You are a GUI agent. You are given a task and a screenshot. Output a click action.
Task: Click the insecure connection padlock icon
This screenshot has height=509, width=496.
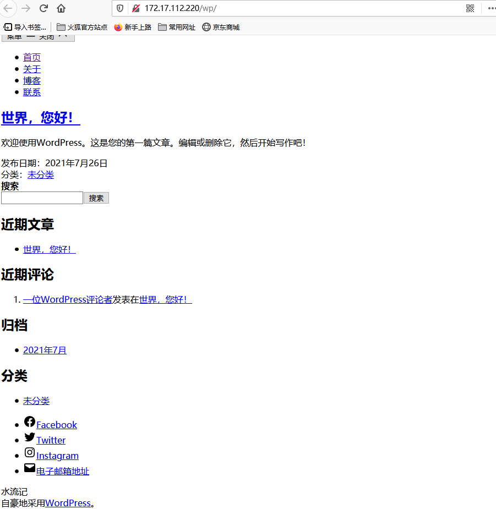click(135, 8)
